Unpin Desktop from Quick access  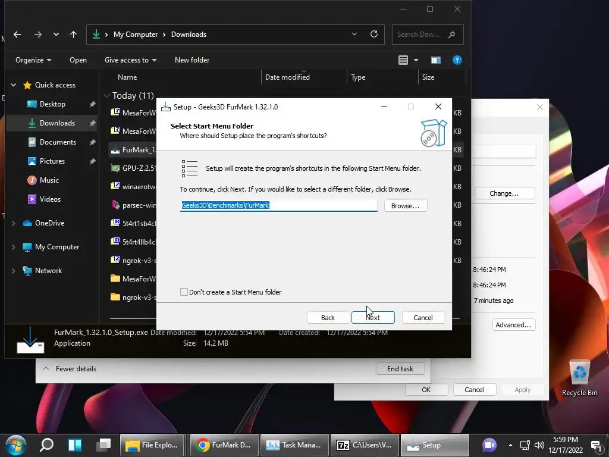click(x=92, y=104)
